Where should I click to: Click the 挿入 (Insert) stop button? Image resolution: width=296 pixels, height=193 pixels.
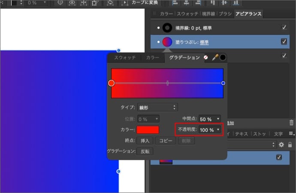(145, 141)
